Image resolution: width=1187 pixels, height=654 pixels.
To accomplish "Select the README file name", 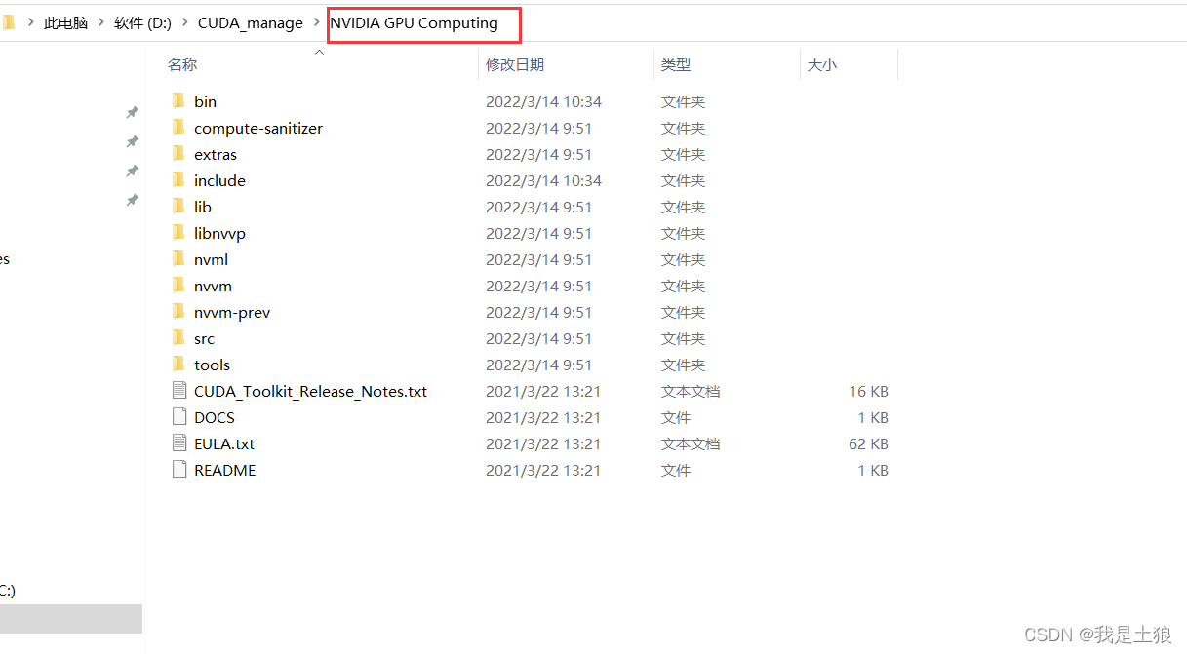I will [x=224, y=470].
